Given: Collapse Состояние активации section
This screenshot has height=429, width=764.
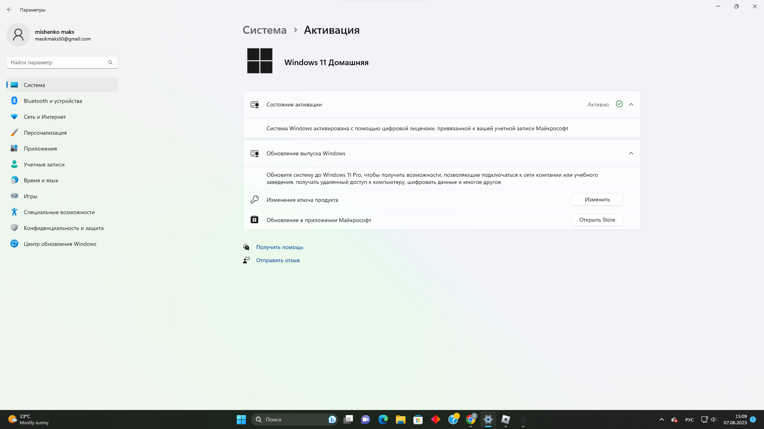Looking at the screenshot, I should 631,104.
